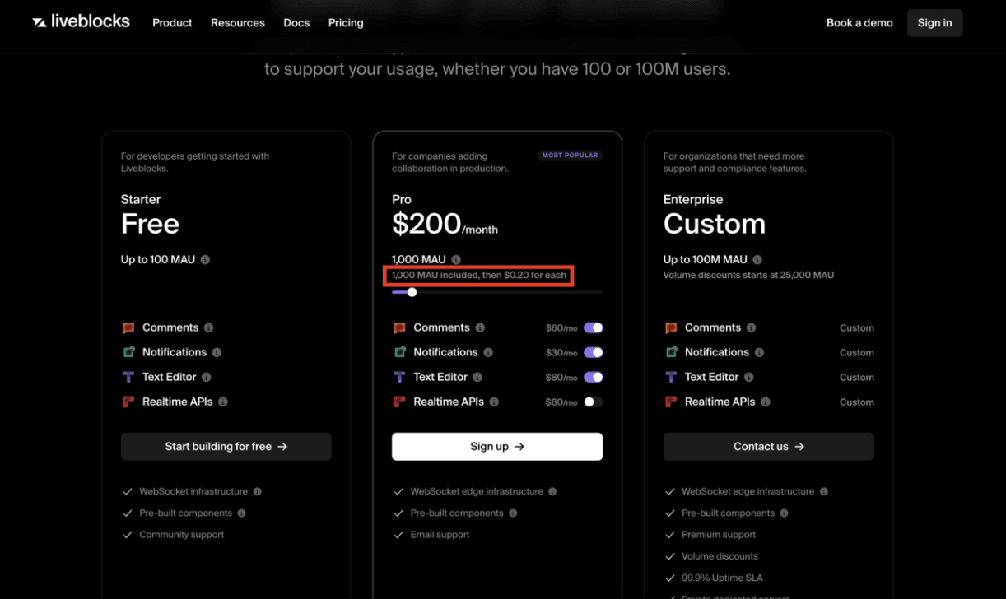
Task: Click info icon beside Starter Pre-built components
Action: coord(241,513)
